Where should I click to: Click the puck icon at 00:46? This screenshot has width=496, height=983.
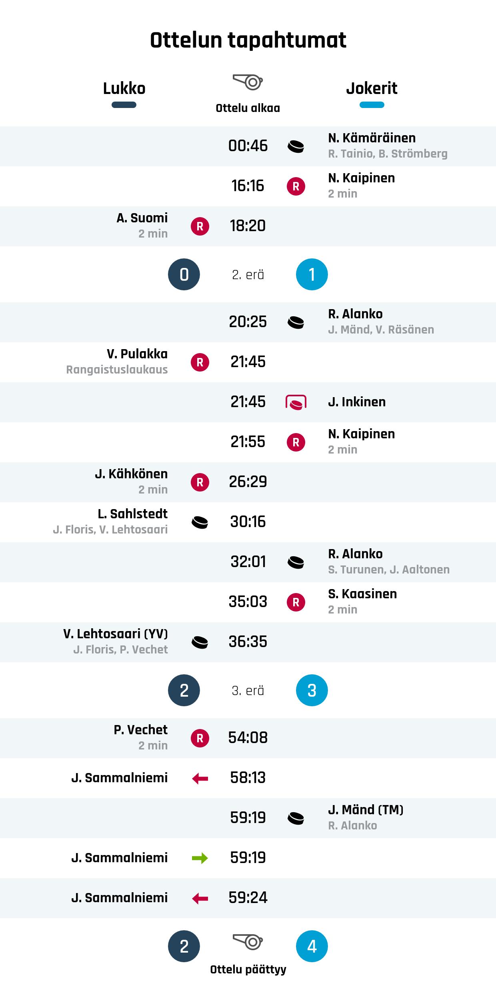click(x=296, y=146)
